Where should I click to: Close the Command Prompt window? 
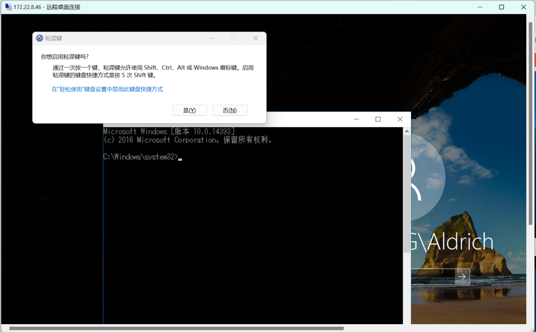tap(400, 119)
